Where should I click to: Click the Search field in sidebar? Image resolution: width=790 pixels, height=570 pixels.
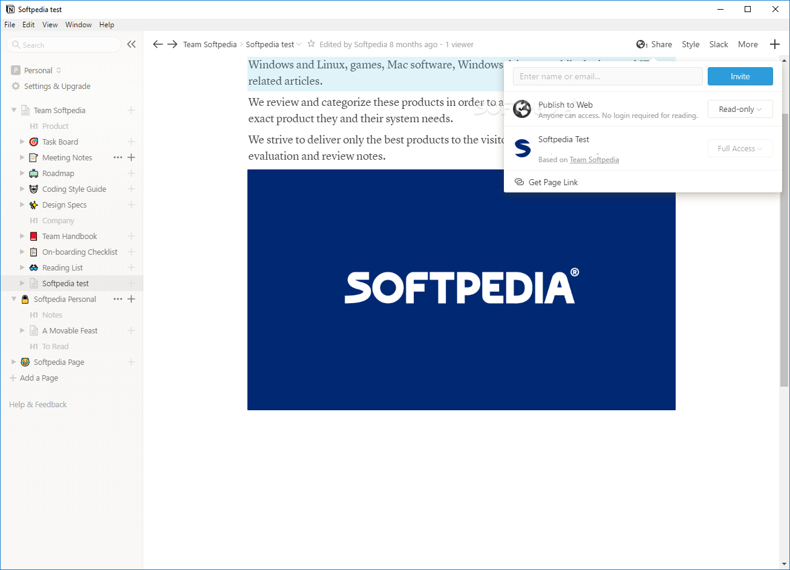coord(64,45)
